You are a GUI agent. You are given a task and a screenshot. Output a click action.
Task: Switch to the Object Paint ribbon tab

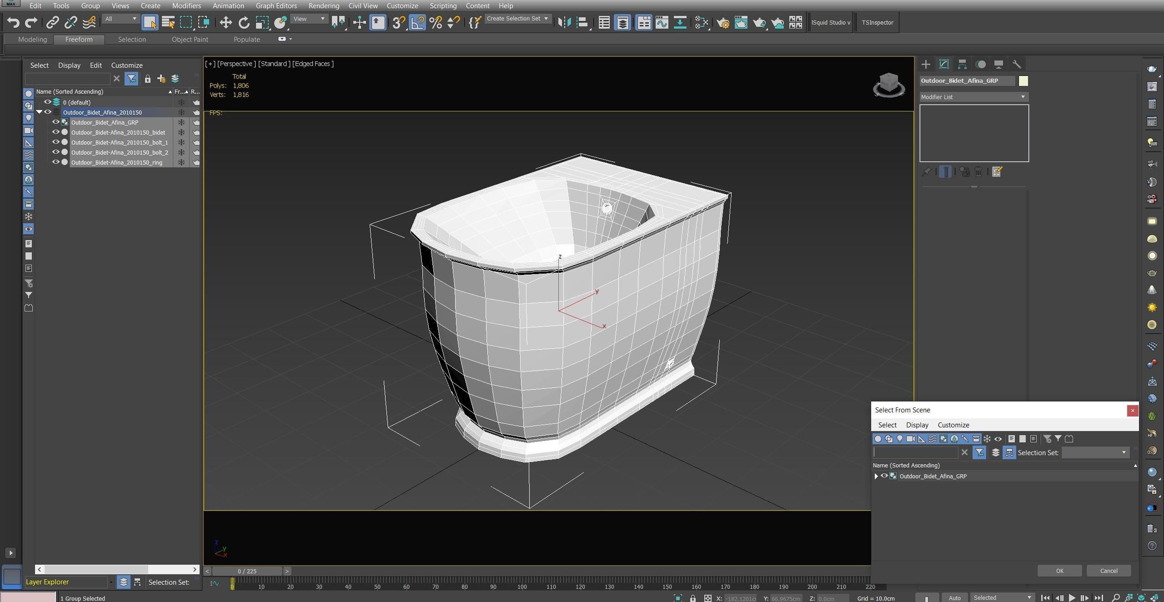pos(190,39)
